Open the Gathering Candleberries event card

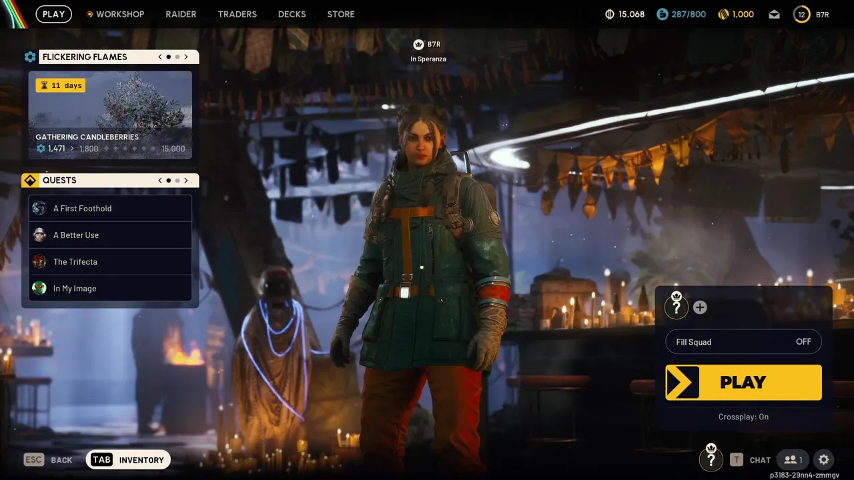coord(110,115)
